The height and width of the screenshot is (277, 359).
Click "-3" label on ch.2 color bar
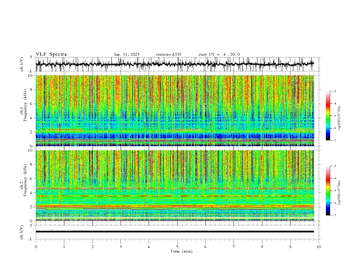coord(335,166)
